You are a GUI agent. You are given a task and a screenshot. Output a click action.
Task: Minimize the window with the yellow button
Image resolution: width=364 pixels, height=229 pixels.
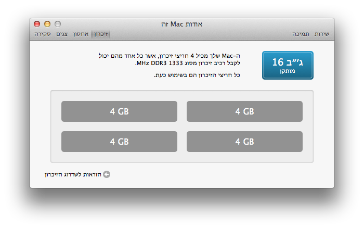(47, 24)
